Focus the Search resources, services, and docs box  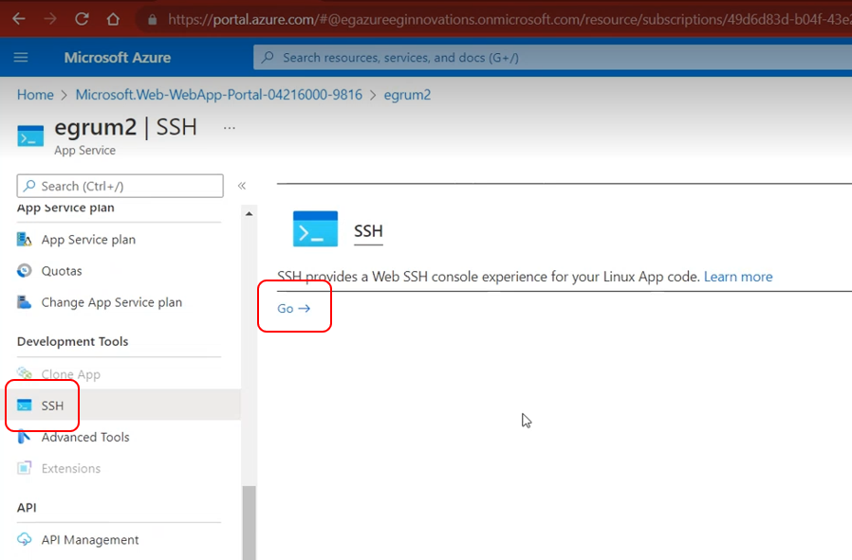click(552, 58)
